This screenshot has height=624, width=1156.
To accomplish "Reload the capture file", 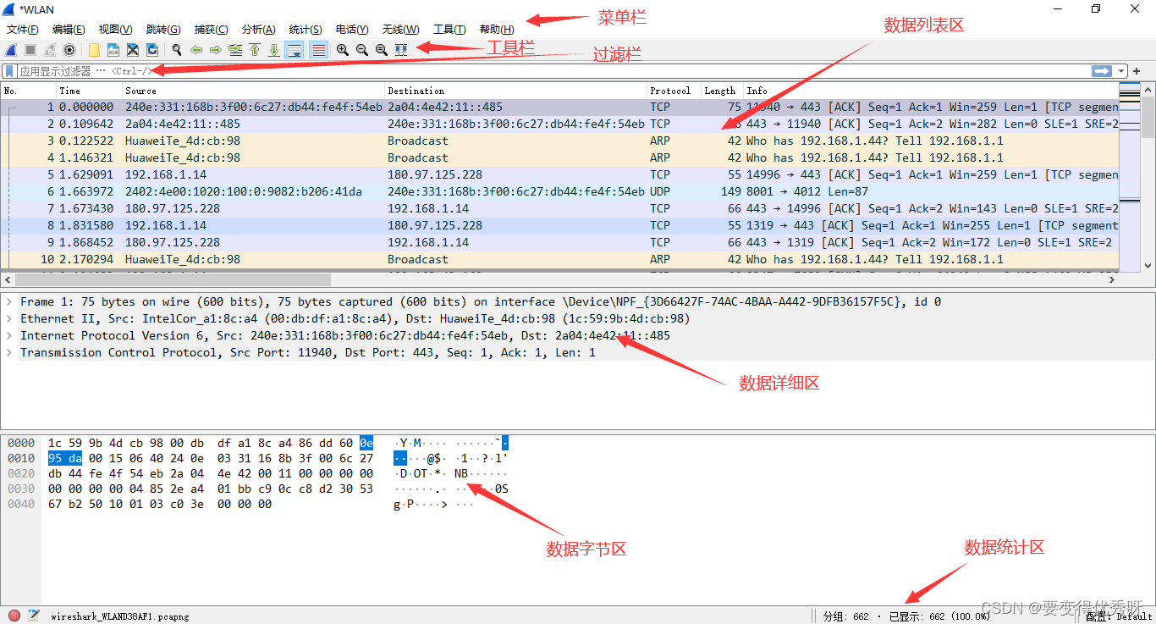I will (152, 50).
